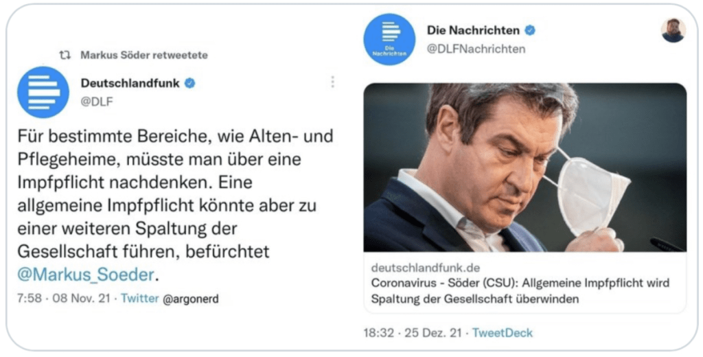Click the retweet icon beside Markus Söder
Screen dimensions: 703x357
[x=65, y=55]
